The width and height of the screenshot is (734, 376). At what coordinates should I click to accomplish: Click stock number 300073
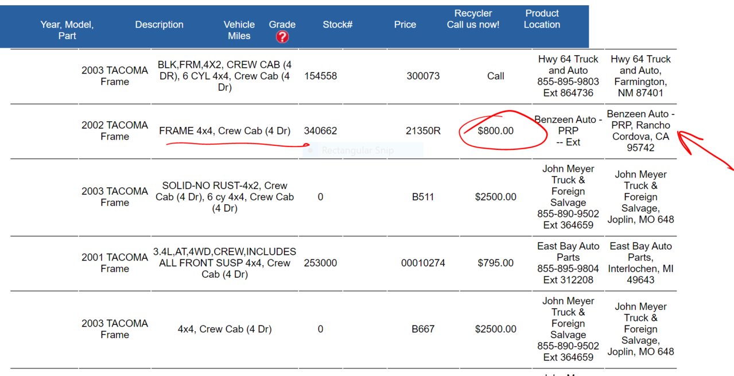pos(423,76)
